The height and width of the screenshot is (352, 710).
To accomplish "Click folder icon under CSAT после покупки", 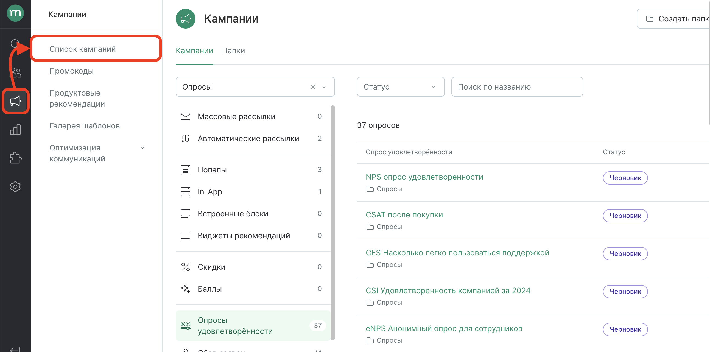I will 370,227.
